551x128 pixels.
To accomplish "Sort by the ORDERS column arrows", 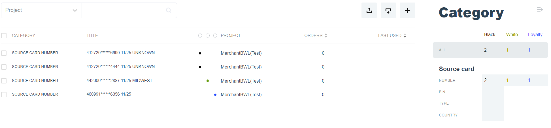I will 326,36.
